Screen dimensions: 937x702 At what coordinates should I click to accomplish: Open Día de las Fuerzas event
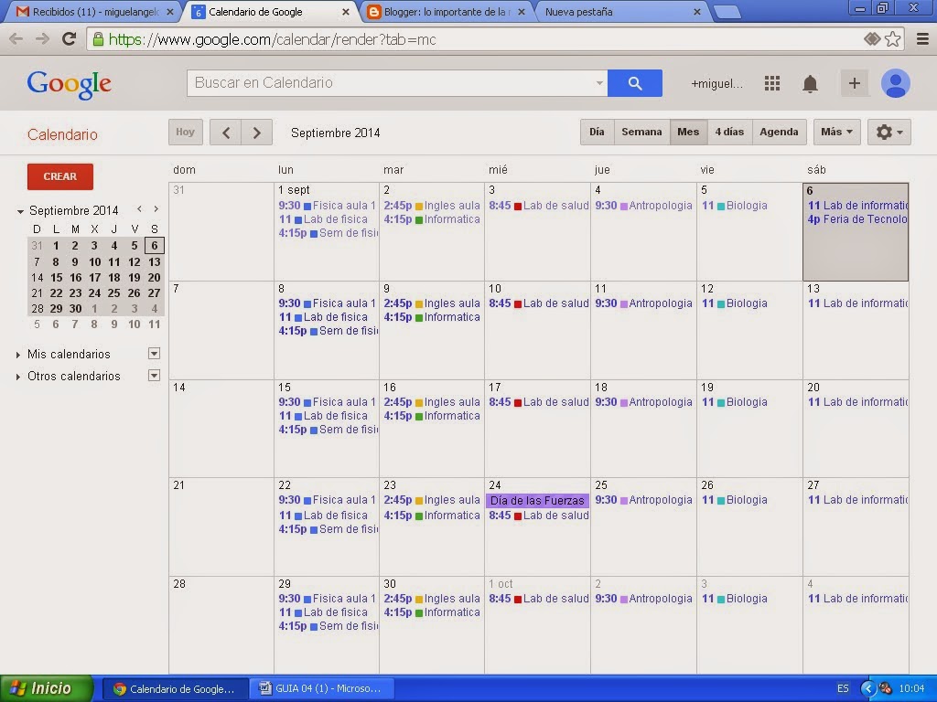(x=537, y=501)
